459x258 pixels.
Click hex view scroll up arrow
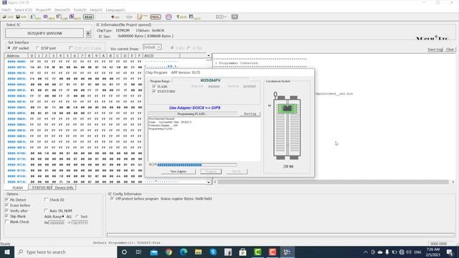click(209, 56)
